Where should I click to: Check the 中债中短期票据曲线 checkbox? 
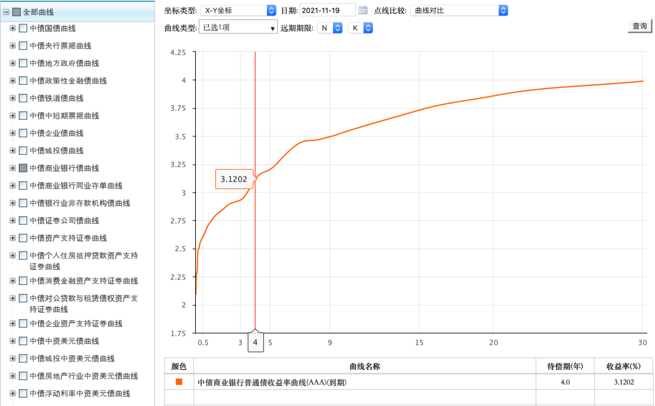[x=23, y=116]
